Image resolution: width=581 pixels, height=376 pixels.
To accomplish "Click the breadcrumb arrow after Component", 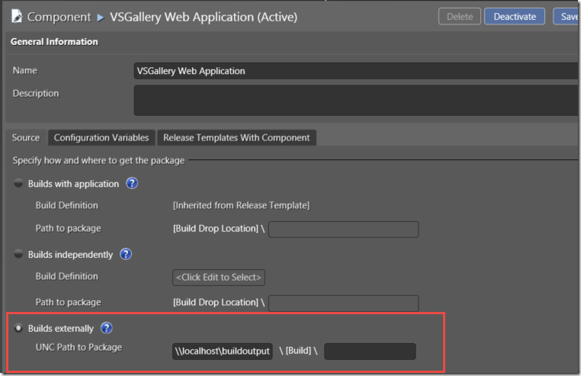I will [101, 18].
